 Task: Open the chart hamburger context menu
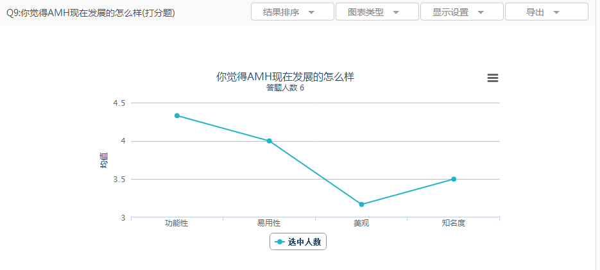pos(493,78)
